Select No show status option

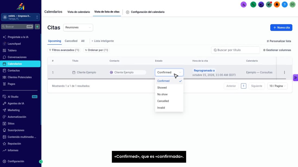(x=169, y=94)
